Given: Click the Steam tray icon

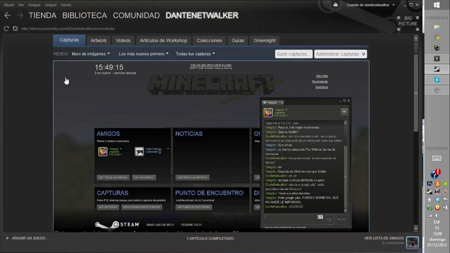Looking at the screenshot, I should pos(430,192).
